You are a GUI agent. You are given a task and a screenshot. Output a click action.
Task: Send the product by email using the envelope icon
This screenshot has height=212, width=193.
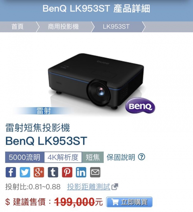coord(95,172)
